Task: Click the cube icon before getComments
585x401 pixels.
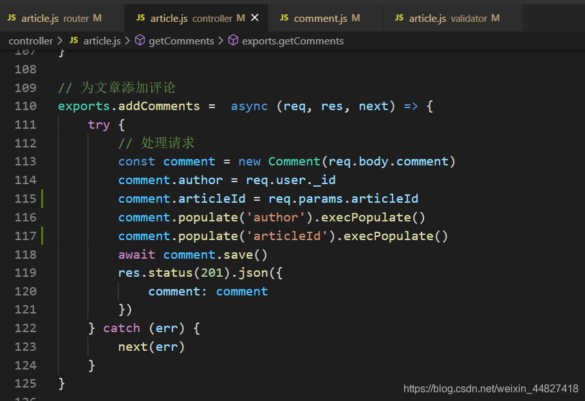Action: tap(140, 41)
